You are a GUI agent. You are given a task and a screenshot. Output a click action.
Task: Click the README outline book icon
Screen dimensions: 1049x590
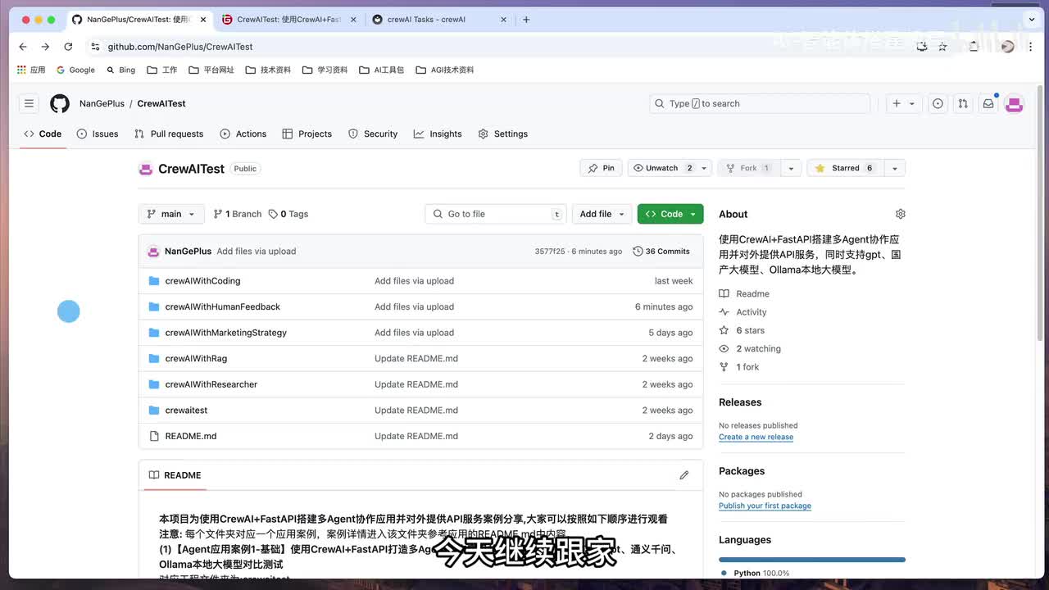[154, 475]
